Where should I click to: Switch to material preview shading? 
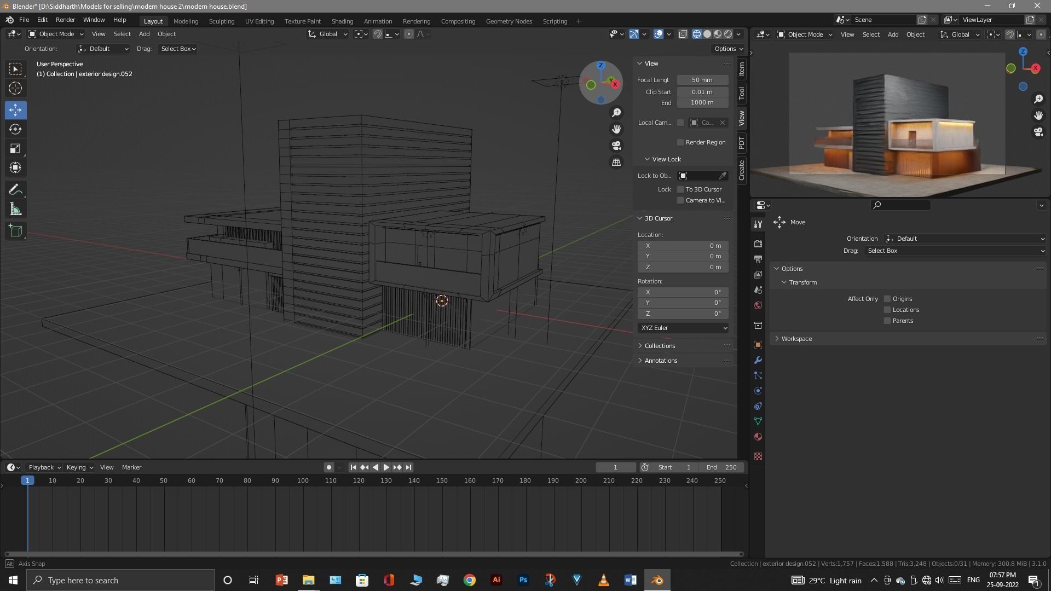click(x=718, y=34)
